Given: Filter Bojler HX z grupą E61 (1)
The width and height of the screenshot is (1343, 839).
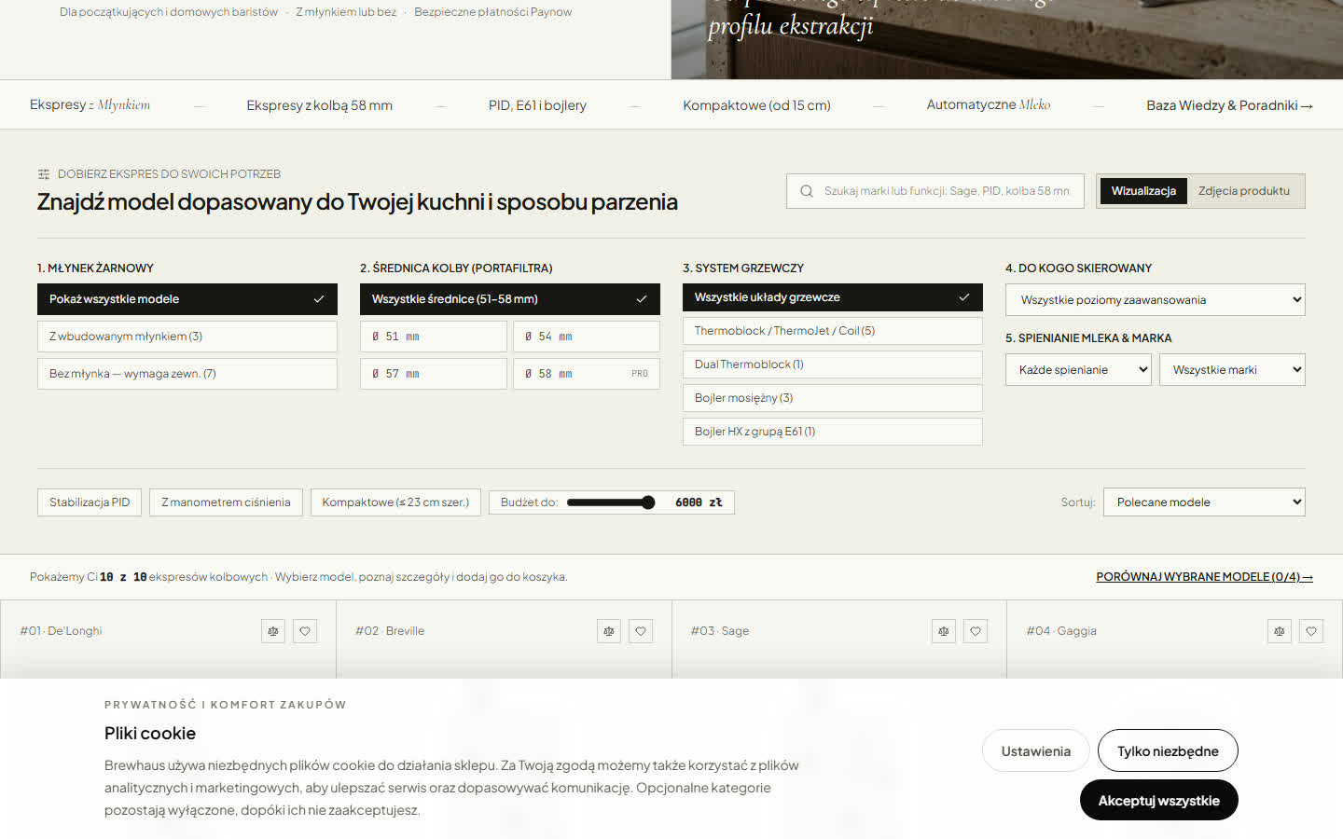Looking at the screenshot, I should click(833, 432).
